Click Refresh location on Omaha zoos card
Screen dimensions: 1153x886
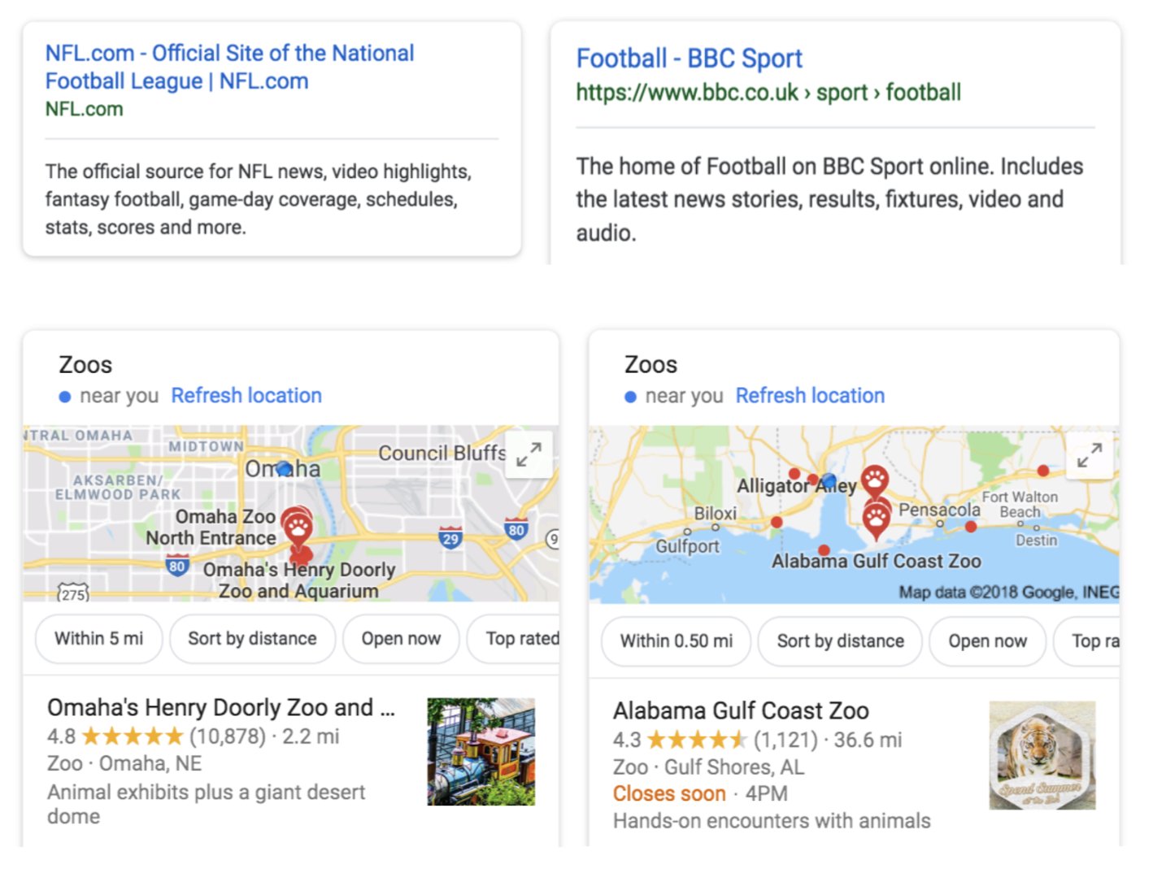(x=246, y=396)
